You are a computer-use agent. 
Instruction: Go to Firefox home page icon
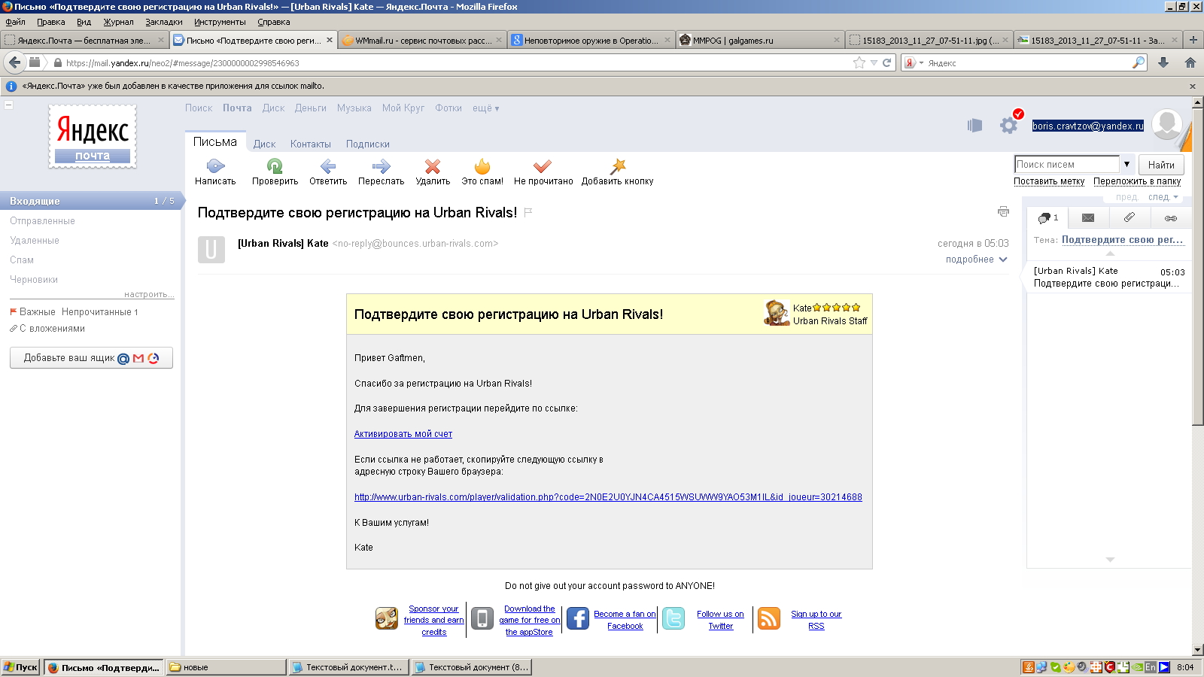coord(1190,62)
